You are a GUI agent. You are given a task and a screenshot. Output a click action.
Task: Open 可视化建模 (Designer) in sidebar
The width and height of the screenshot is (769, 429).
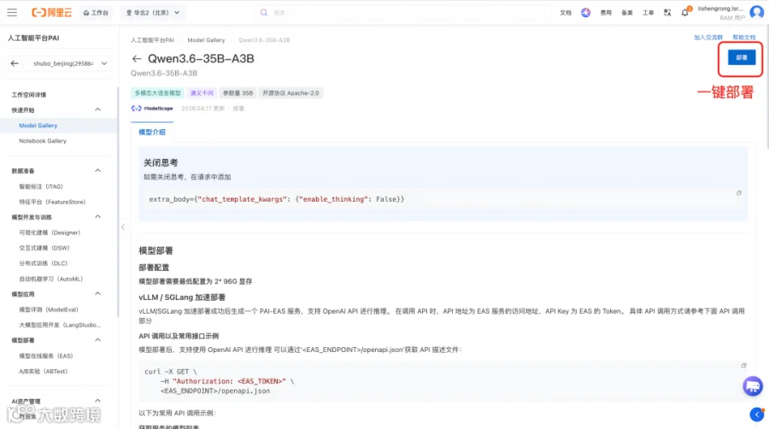(50, 232)
